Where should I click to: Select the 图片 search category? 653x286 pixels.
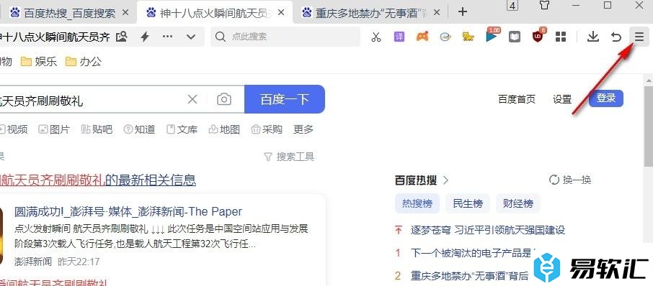[x=54, y=129]
